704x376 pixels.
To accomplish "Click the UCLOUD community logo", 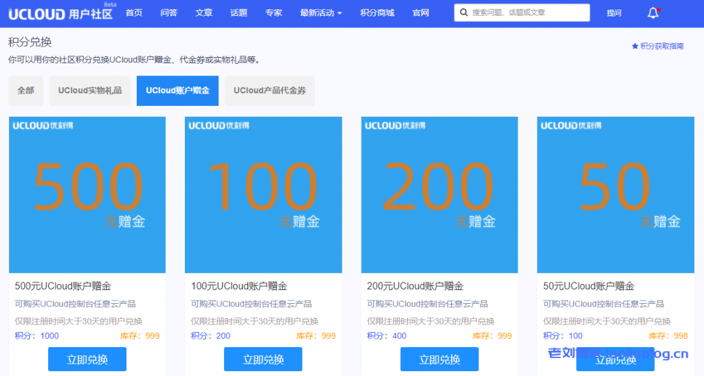I will (x=60, y=13).
